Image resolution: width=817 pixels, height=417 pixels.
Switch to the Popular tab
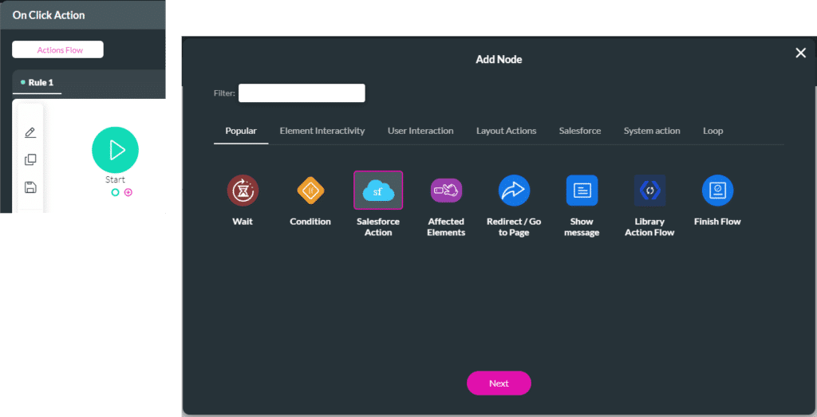(241, 132)
